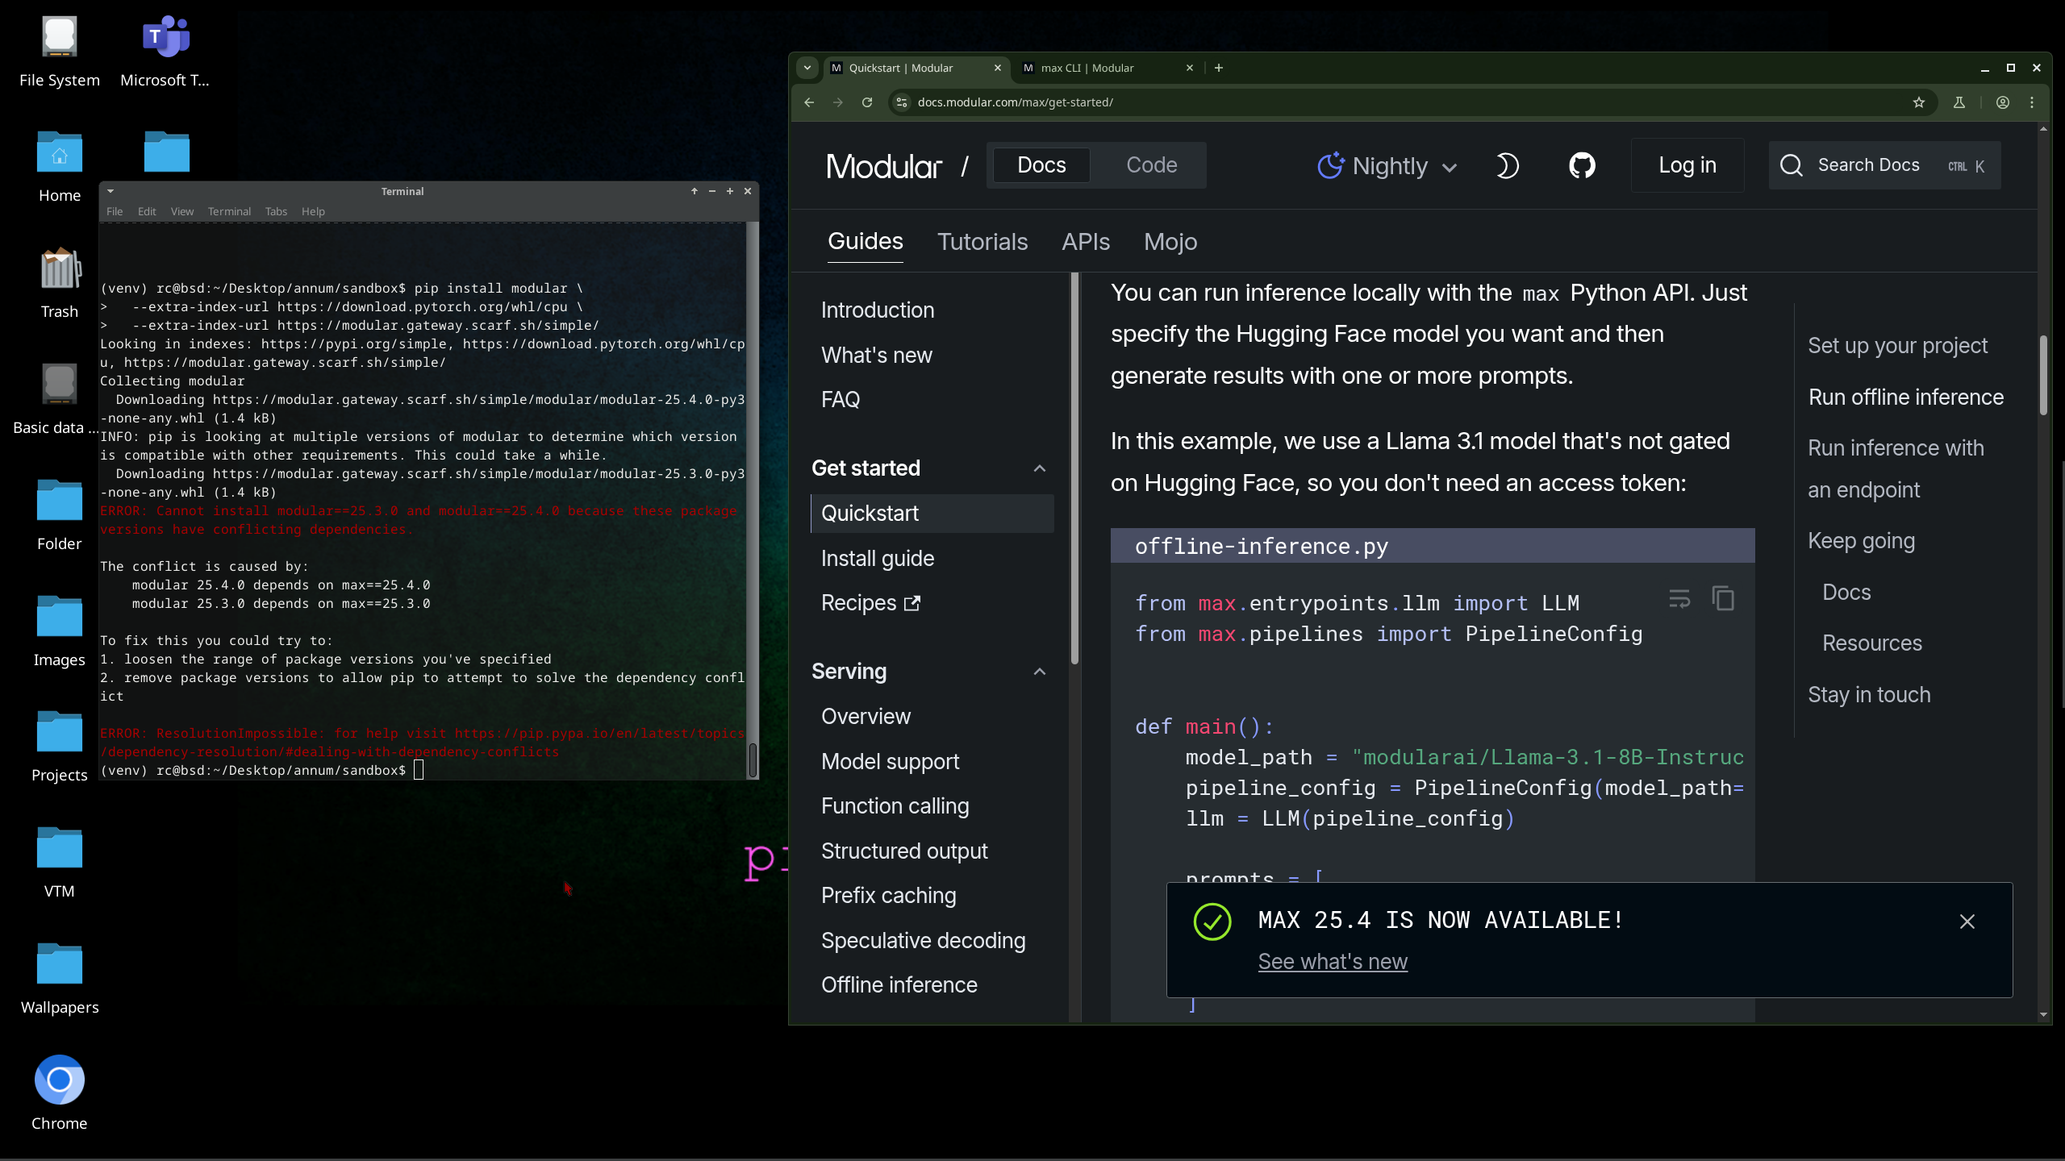Switch from Docs to Code toggle

pos(1151,165)
